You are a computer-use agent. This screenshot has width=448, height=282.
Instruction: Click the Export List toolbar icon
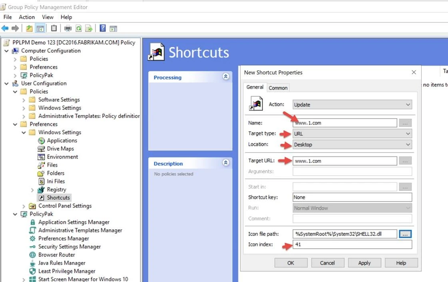pyautogui.click(x=89, y=28)
